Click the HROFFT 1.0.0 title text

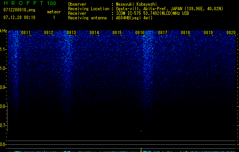coord(30,3)
